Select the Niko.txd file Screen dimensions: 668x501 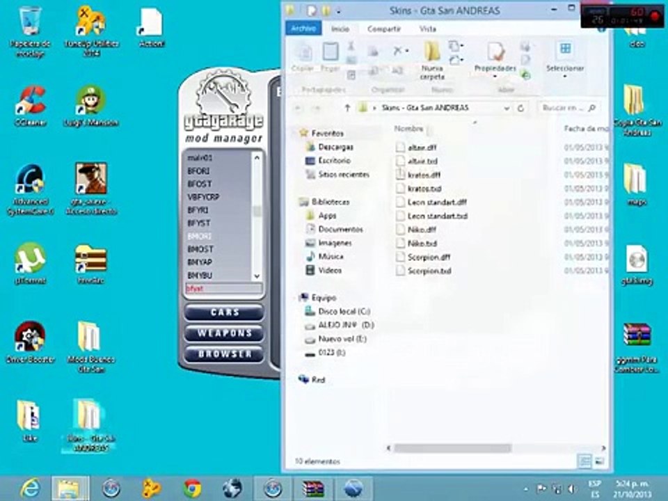[x=422, y=244]
